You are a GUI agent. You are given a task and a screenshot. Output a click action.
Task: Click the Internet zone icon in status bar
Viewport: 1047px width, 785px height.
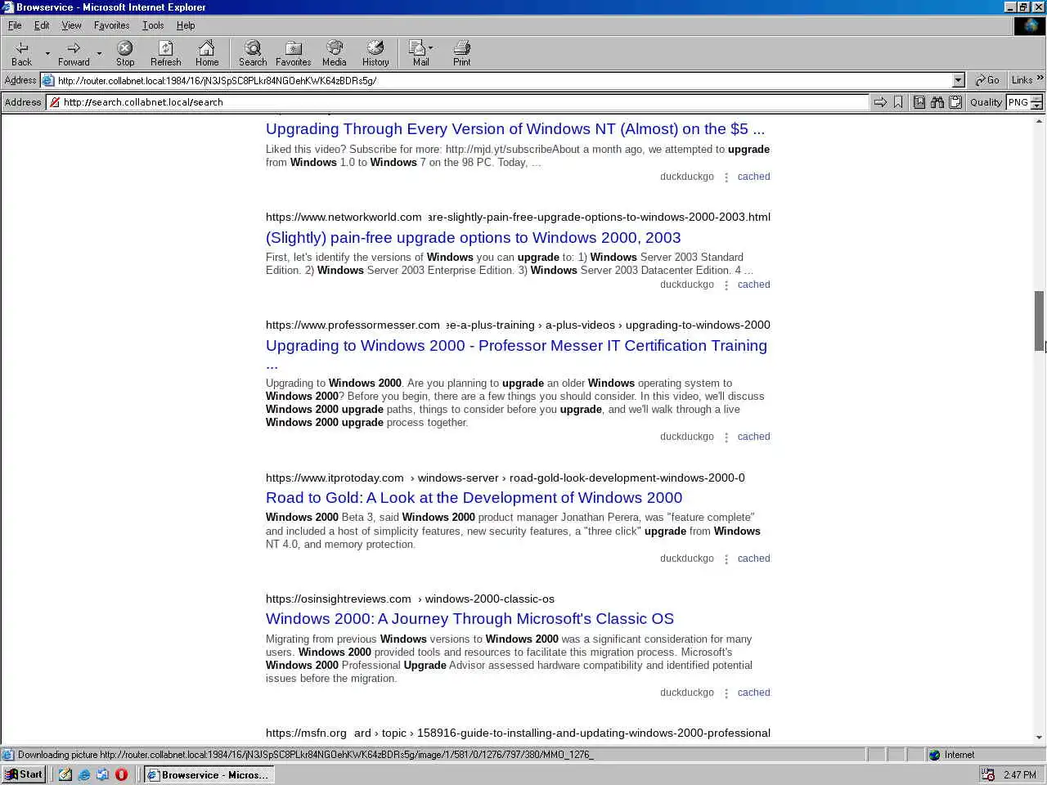click(x=934, y=755)
